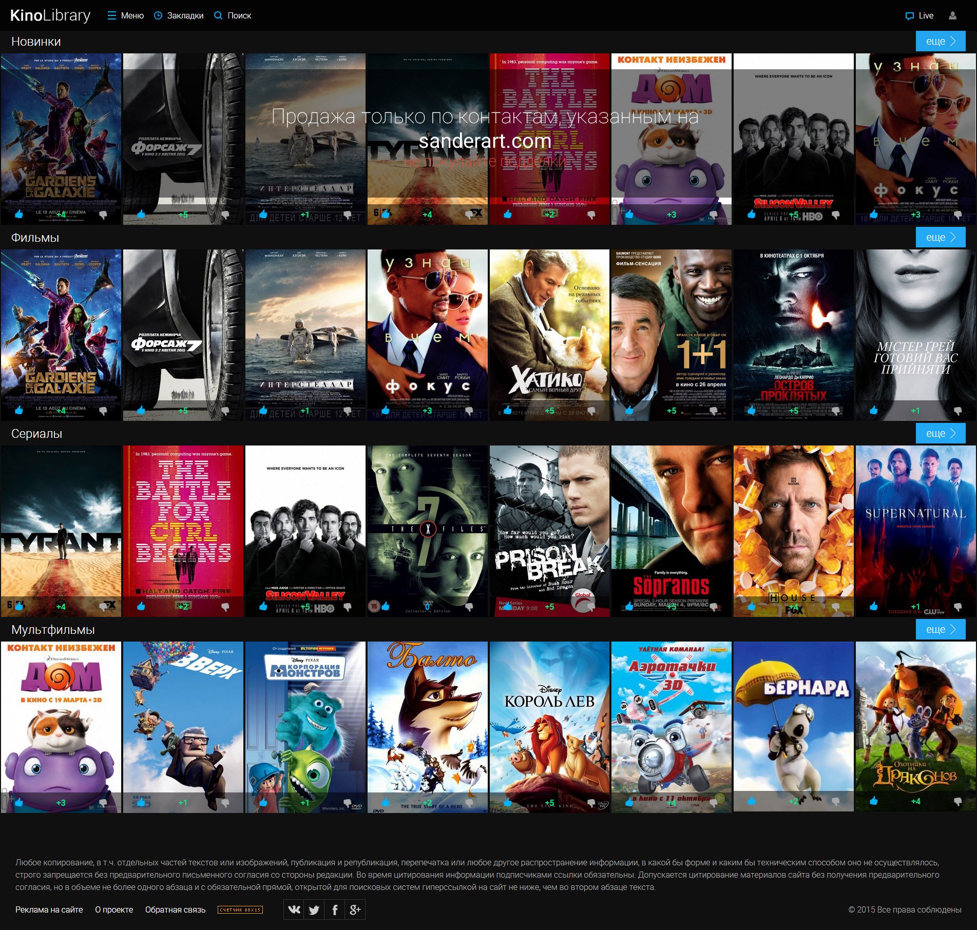Screen dimensions: 977x930
Task: Click the counter 88x15 badge
Action: pos(240,909)
